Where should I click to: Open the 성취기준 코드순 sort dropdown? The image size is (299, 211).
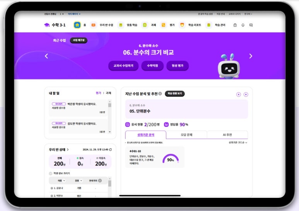(238, 142)
